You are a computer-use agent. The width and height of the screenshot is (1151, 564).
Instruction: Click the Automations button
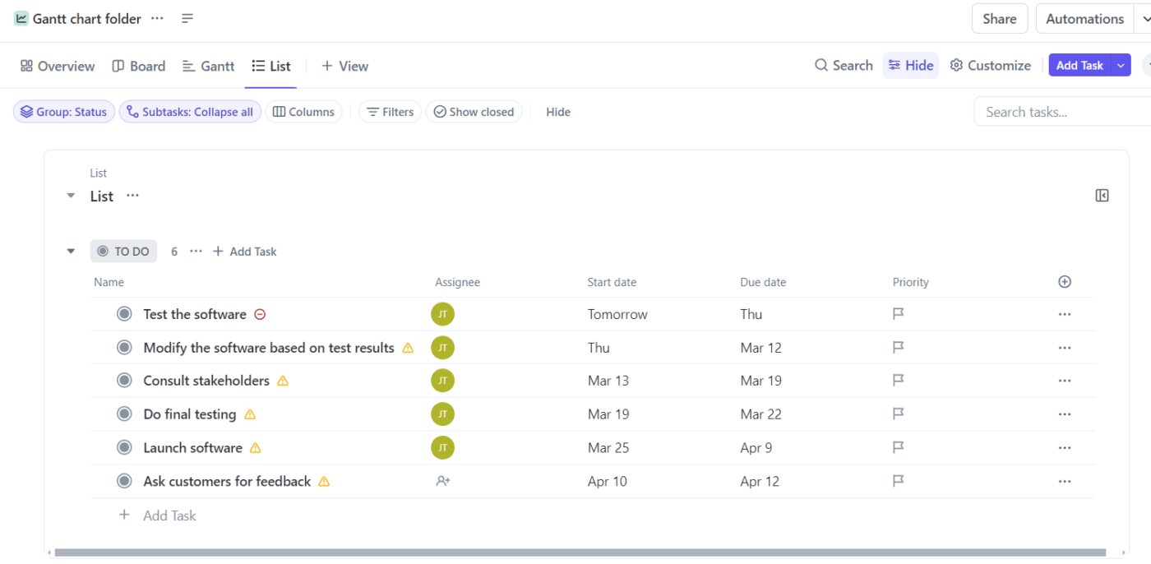click(x=1084, y=19)
